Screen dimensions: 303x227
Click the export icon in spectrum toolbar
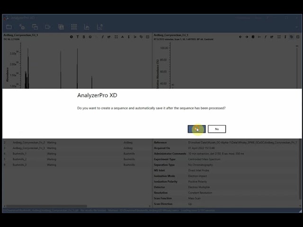(x=272, y=37)
